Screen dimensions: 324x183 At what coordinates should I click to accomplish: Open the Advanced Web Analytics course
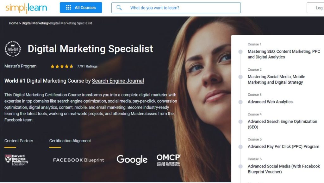click(x=270, y=102)
